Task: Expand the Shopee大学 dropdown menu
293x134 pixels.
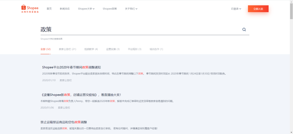Action: point(86,9)
